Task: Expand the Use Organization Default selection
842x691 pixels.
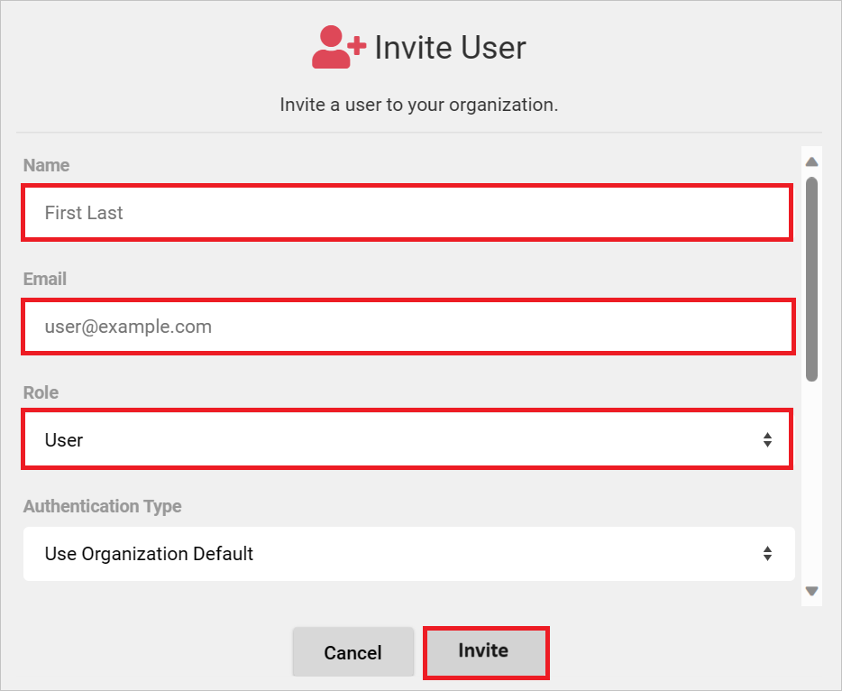Action: [x=406, y=553]
